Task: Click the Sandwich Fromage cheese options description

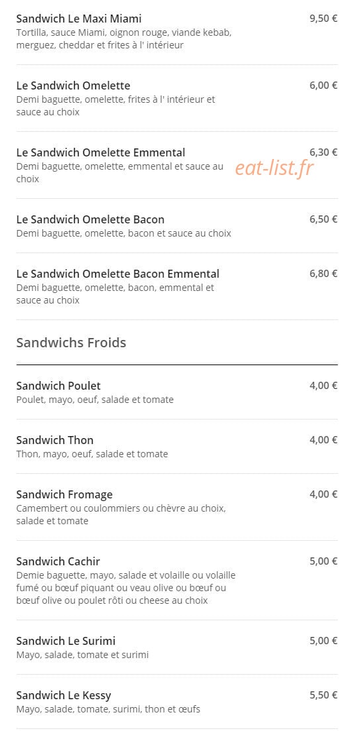Action: point(121,515)
